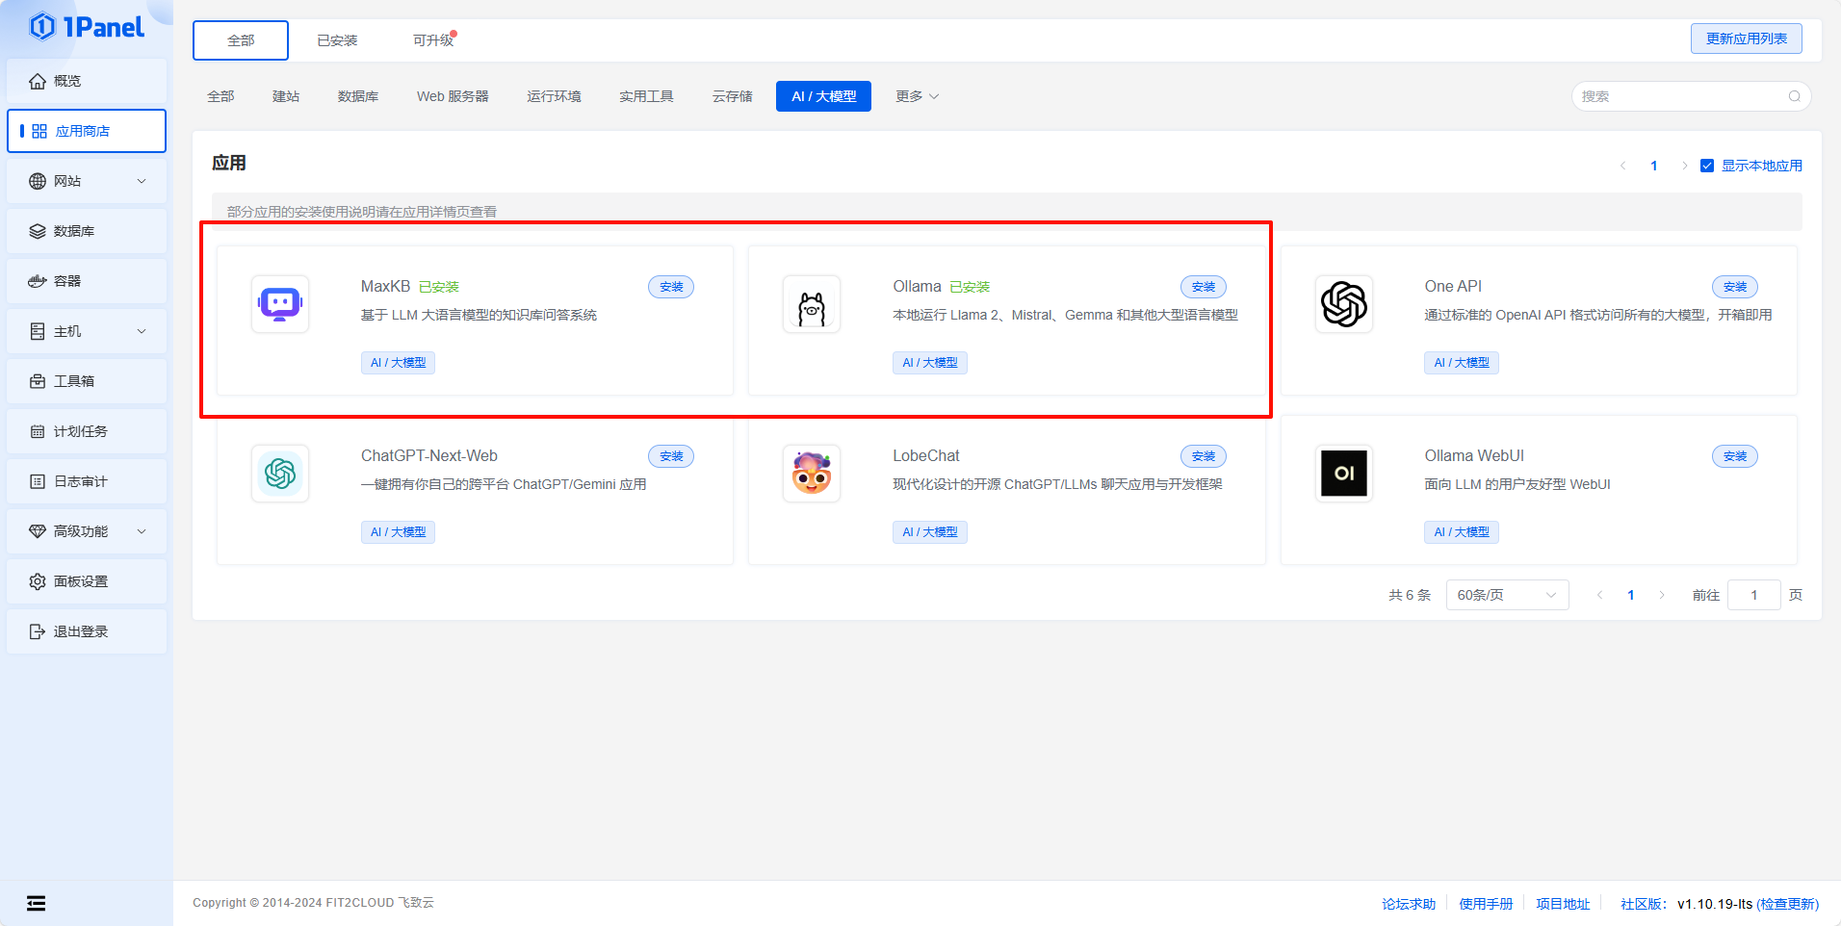Filter apps by 运行环境 category
1841x926 pixels.
(554, 96)
